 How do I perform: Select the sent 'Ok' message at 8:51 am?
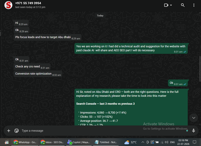(178, 83)
